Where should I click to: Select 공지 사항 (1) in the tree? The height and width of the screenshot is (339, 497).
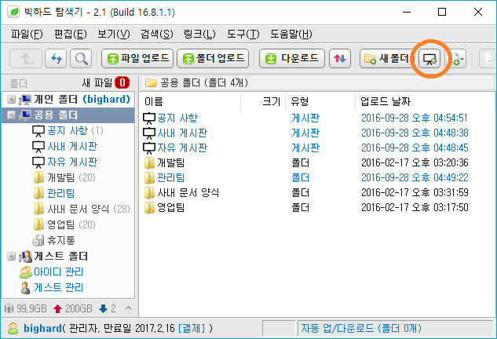tap(75, 130)
